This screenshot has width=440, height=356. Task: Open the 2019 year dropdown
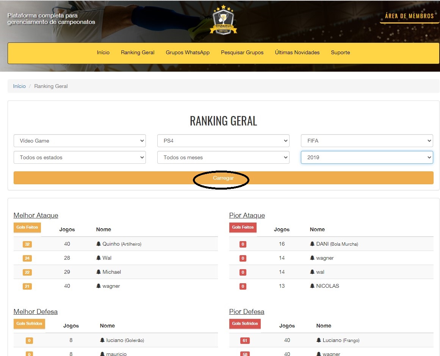pos(366,157)
